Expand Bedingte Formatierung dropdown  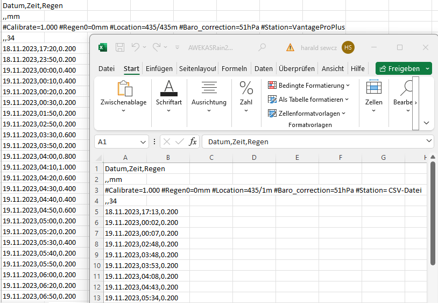(309, 86)
